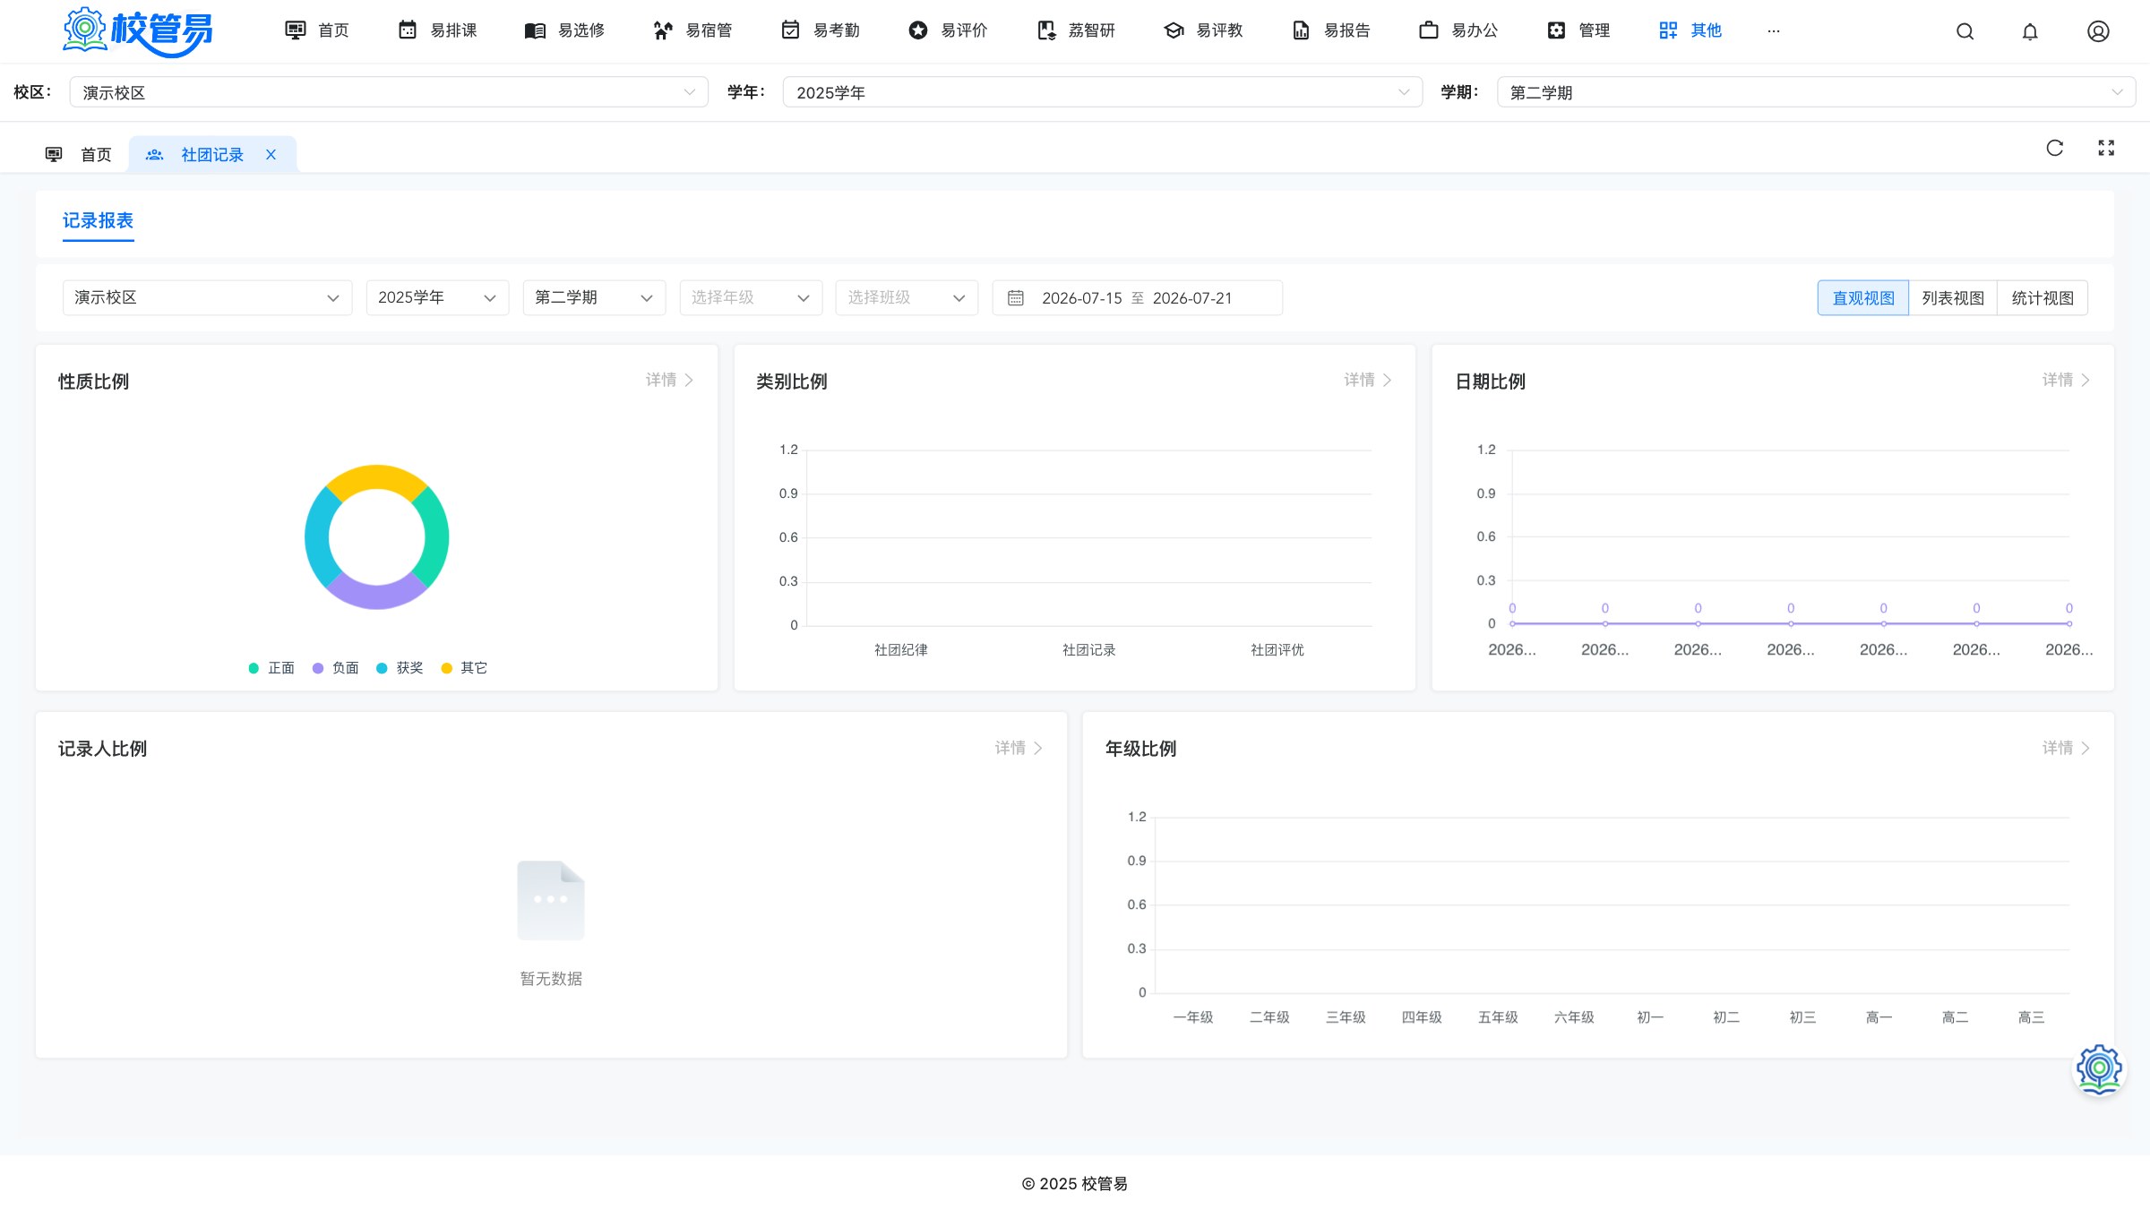Toggle the 获奖 legend color dot
The width and height of the screenshot is (2150, 1209).
[382, 668]
